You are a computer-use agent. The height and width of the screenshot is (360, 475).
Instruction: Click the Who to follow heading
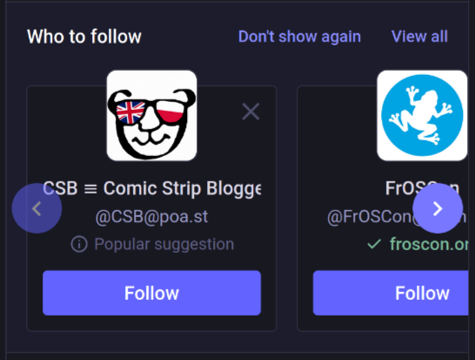point(84,37)
